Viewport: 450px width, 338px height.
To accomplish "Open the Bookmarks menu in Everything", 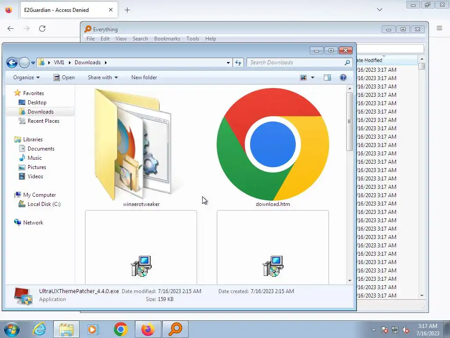I will pyautogui.click(x=167, y=39).
